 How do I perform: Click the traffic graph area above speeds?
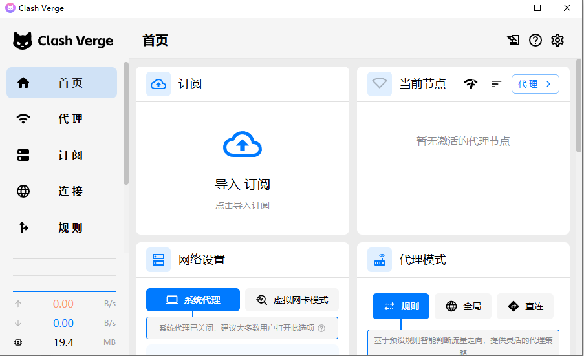click(64, 275)
